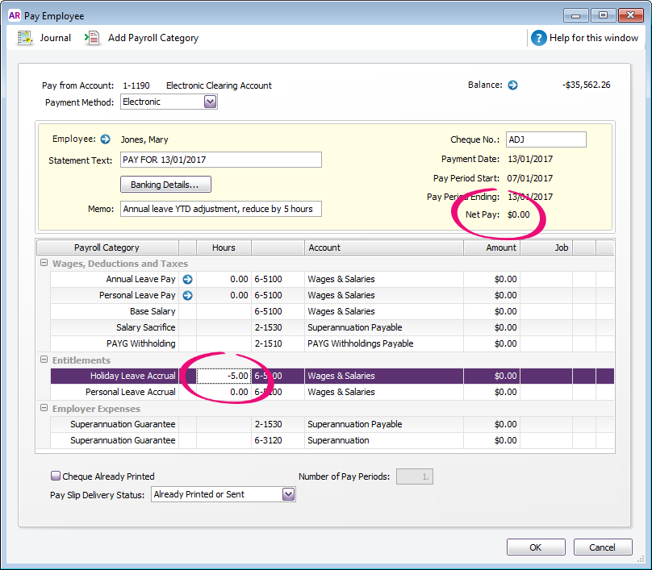This screenshot has width=652, height=570.
Task: Click the AR icon in the title bar
Action: (x=14, y=15)
